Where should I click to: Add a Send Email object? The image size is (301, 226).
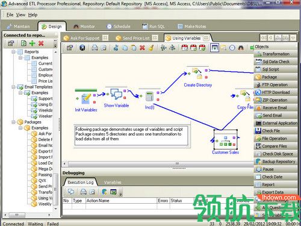click(276, 115)
